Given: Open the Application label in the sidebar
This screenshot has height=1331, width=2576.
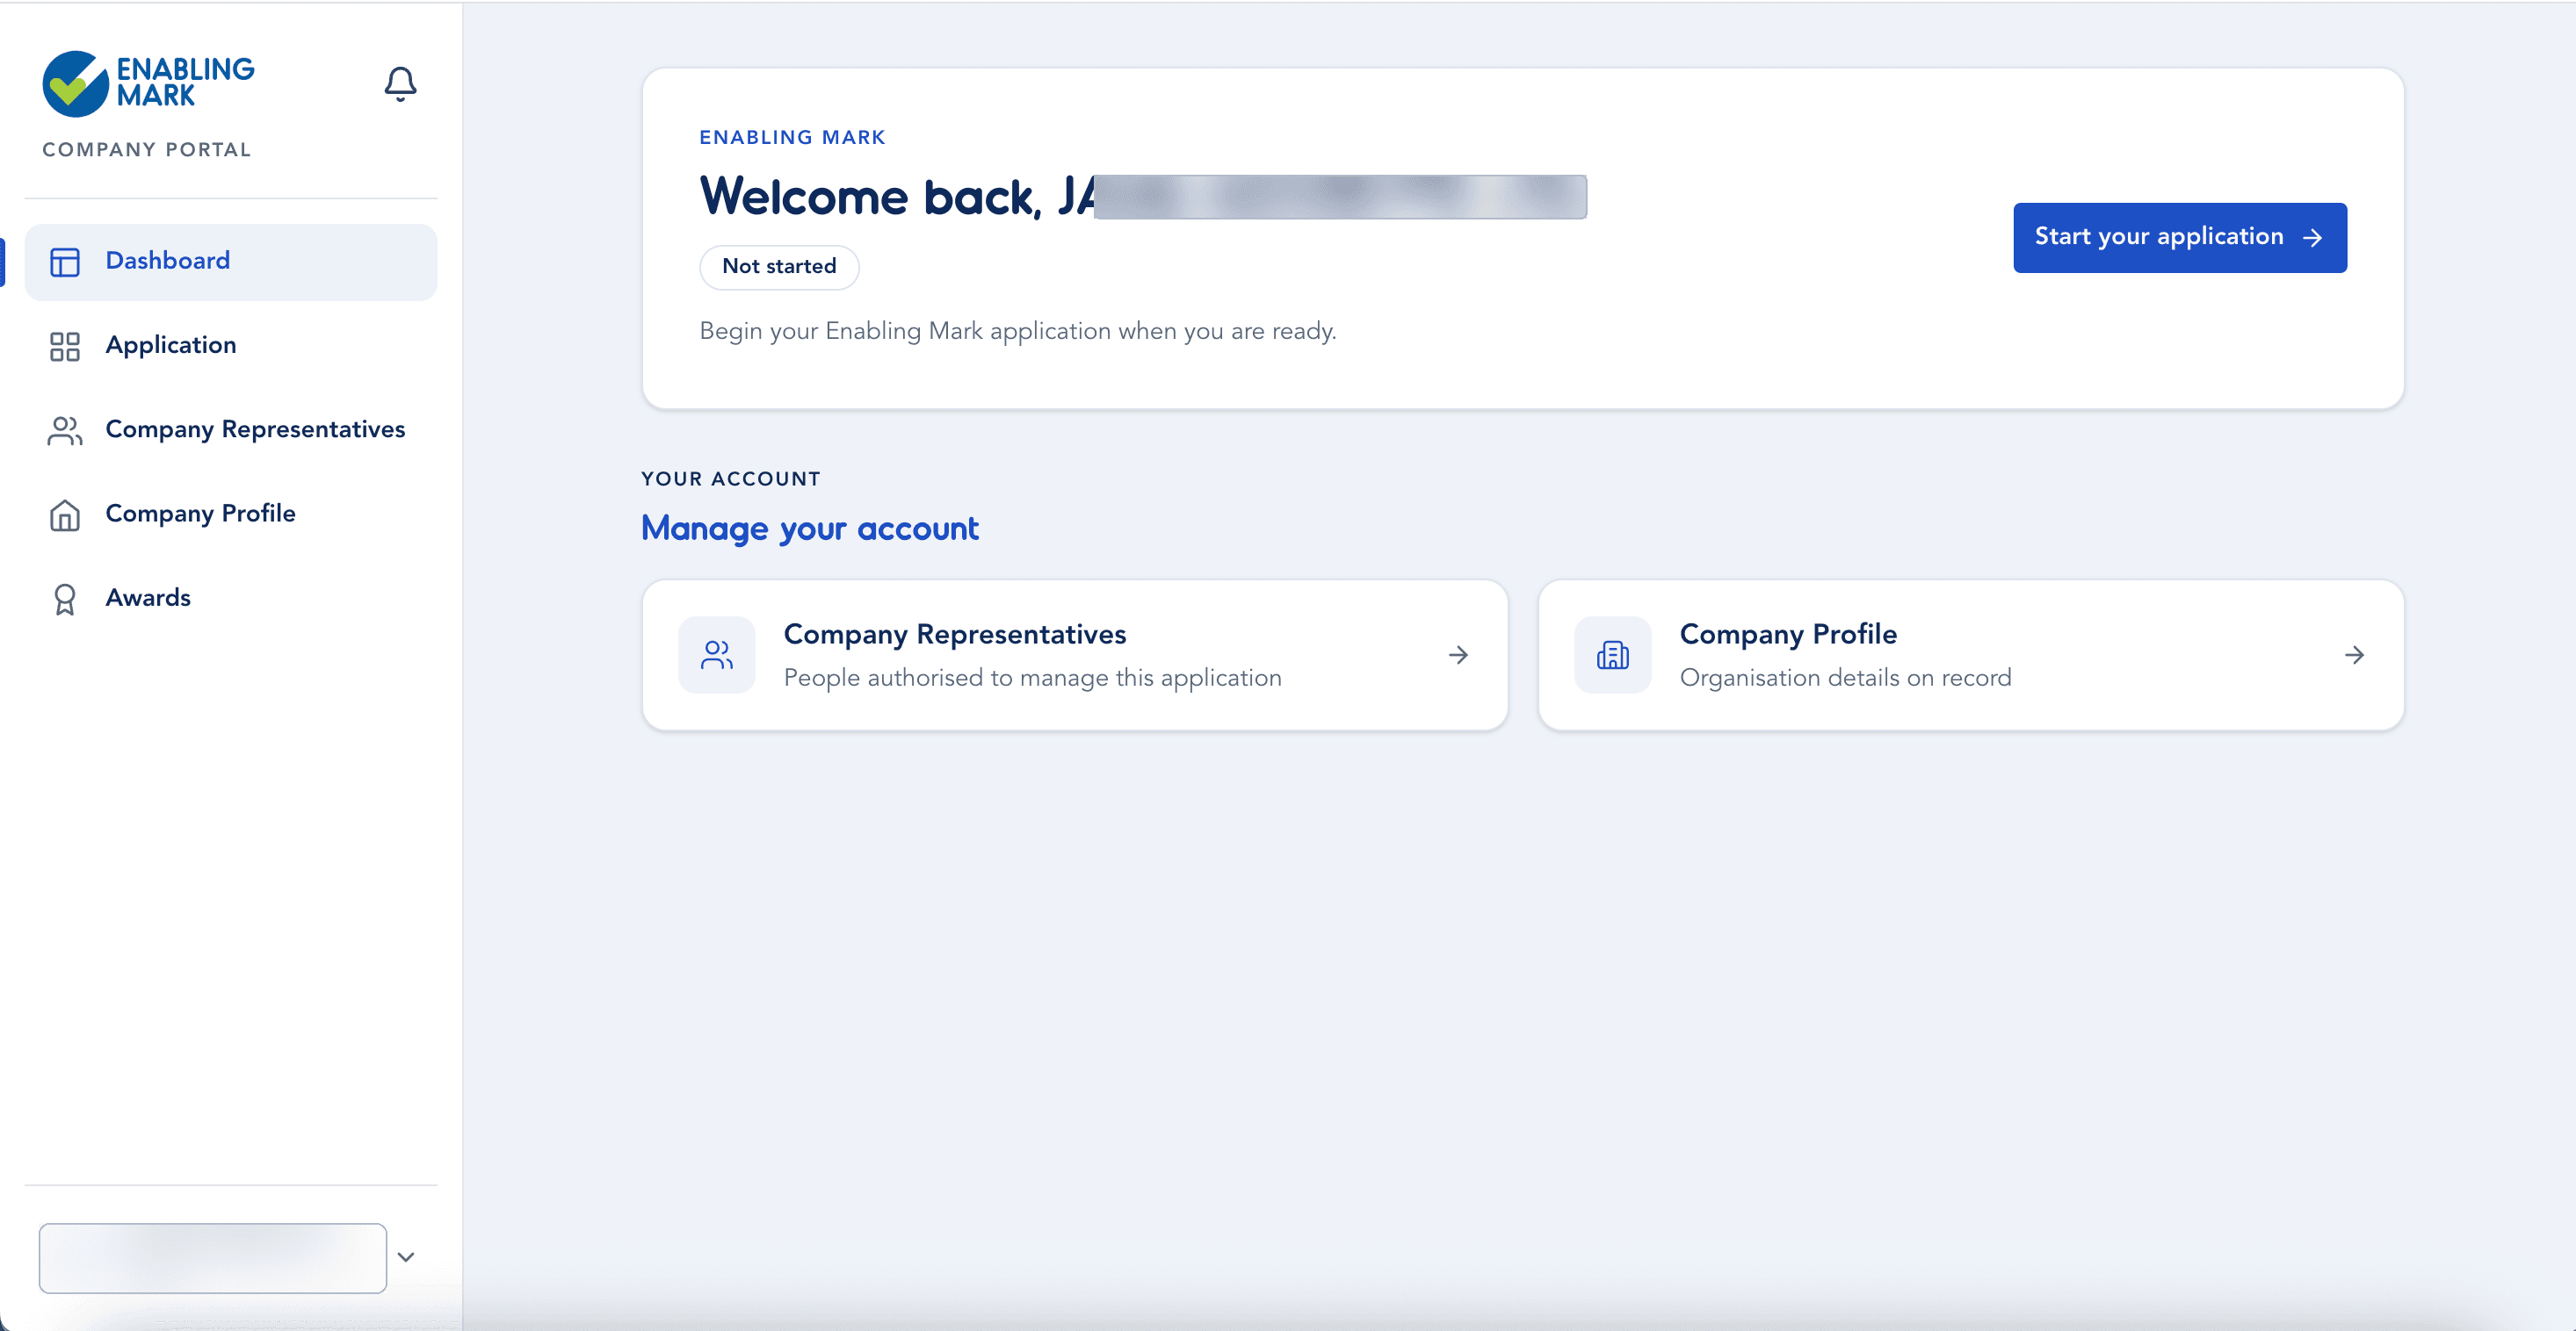Looking at the screenshot, I should (x=171, y=346).
